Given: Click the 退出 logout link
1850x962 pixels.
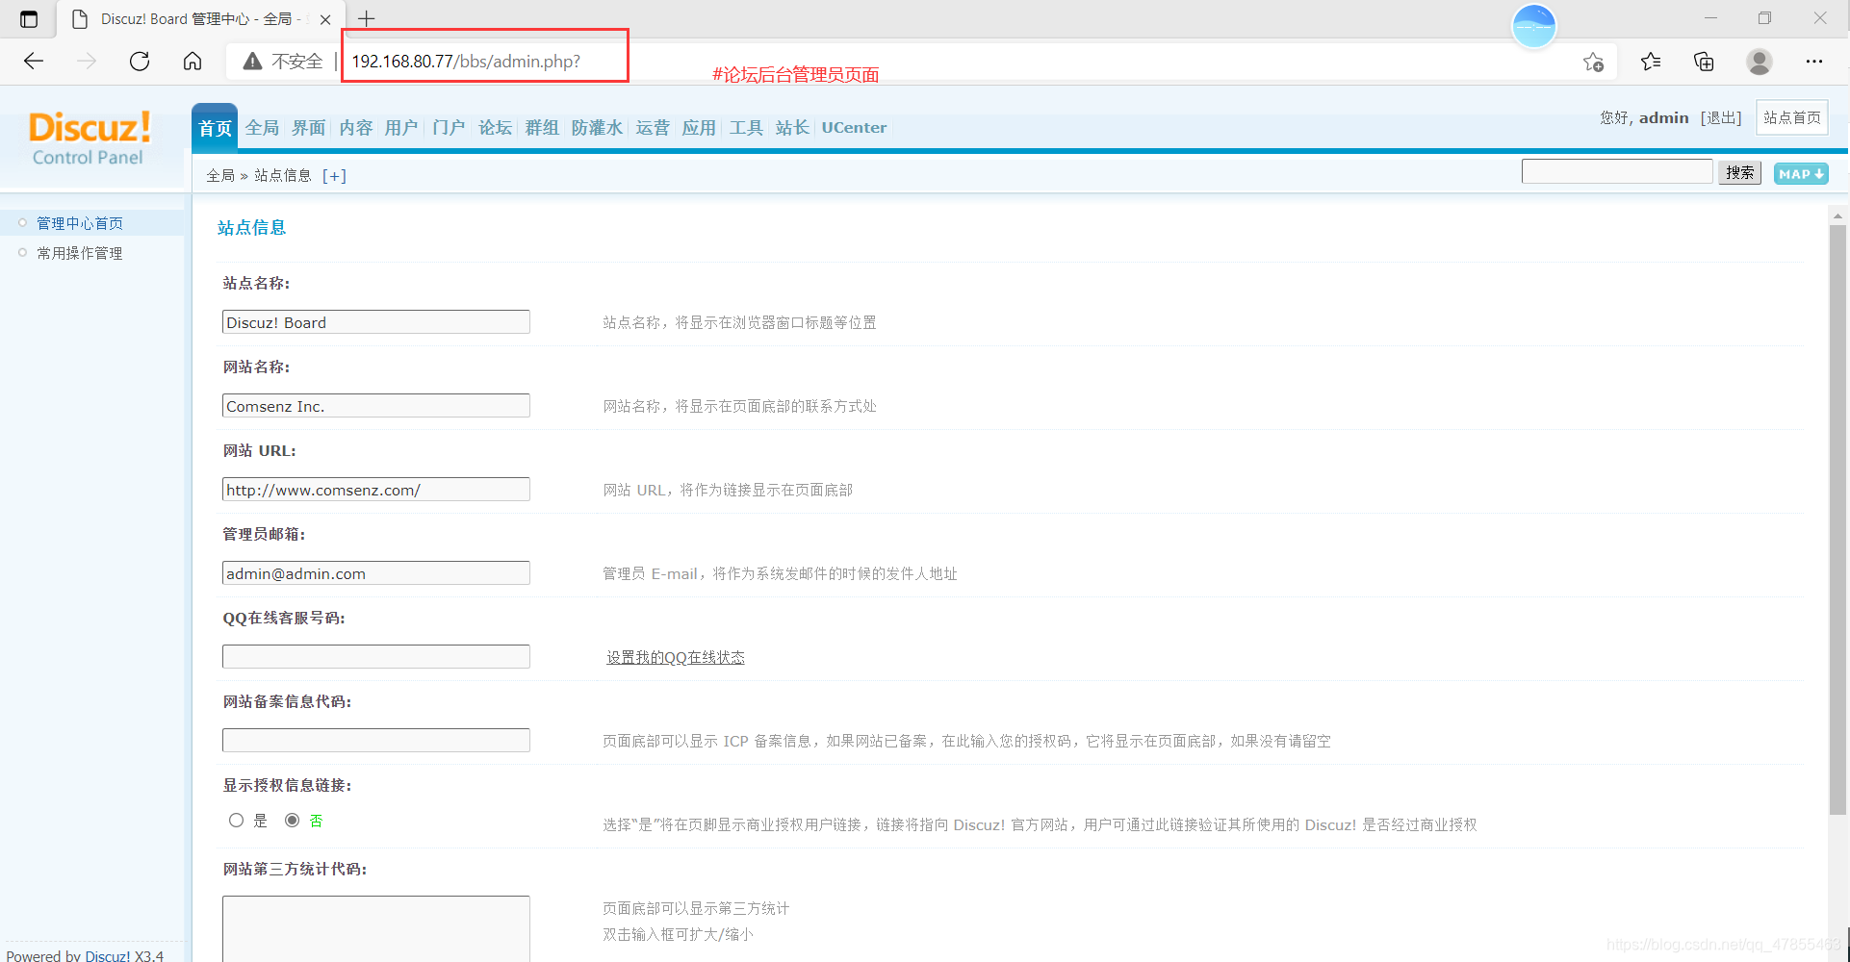Looking at the screenshot, I should point(1721,117).
